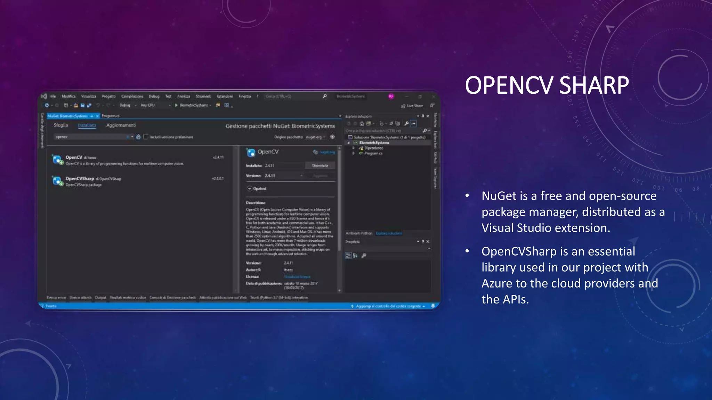Switch to the Sfoglia tab
Image resolution: width=712 pixels, height=400 pixels.
(x=61, y=125)
